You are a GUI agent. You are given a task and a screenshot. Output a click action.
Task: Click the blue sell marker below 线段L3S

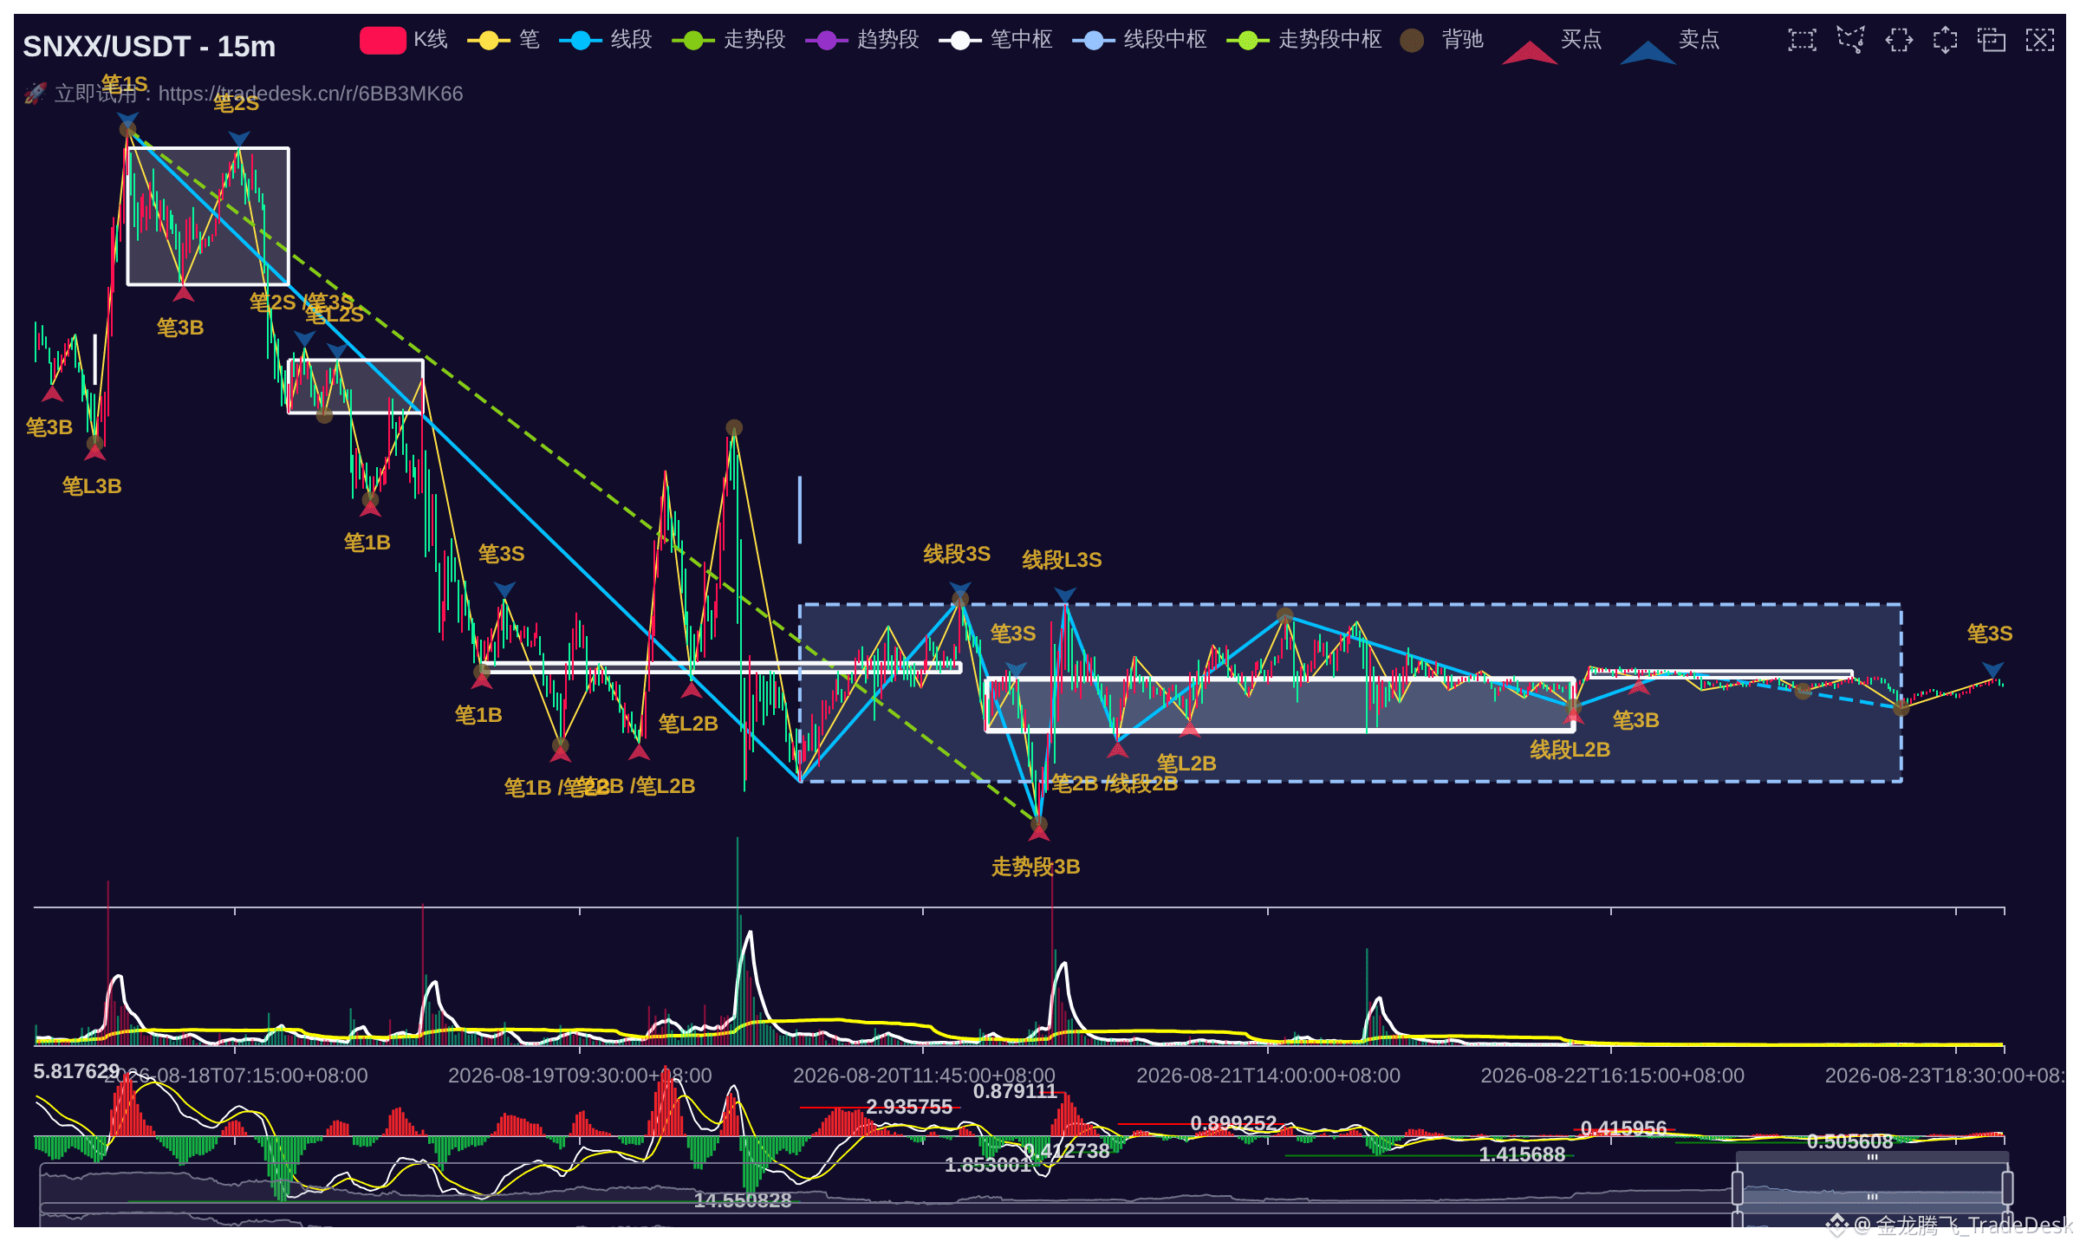coord(1065,595)
